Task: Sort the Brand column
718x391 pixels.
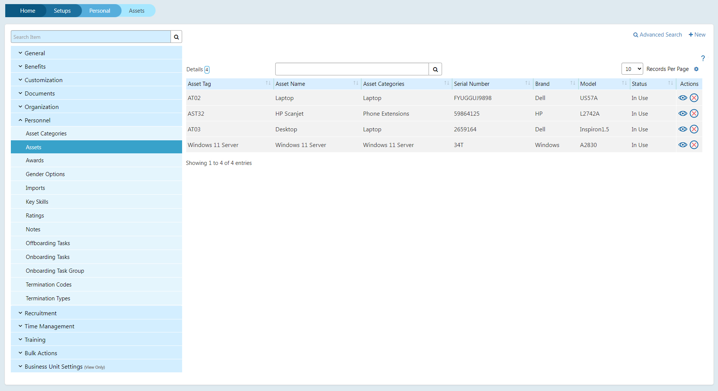Action: pyautogui.click(x=573, y=83)
